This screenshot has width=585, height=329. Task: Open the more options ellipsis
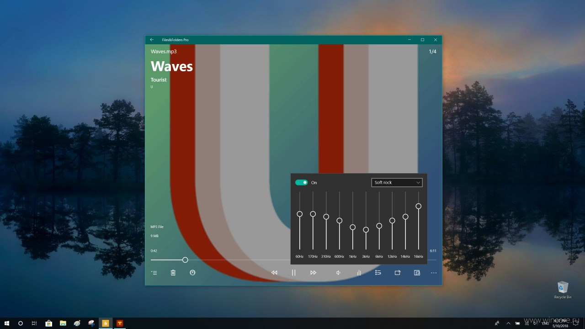tap(434, 273)
